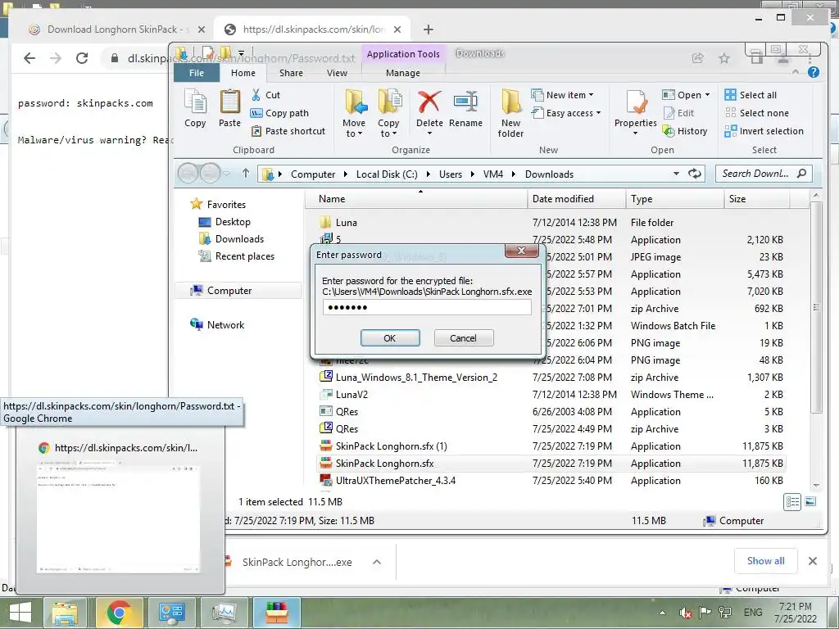The height and width of the screenshot is (629, 839).
Task: Click the Up arrow in the address bar
Action: click(246, 174)
